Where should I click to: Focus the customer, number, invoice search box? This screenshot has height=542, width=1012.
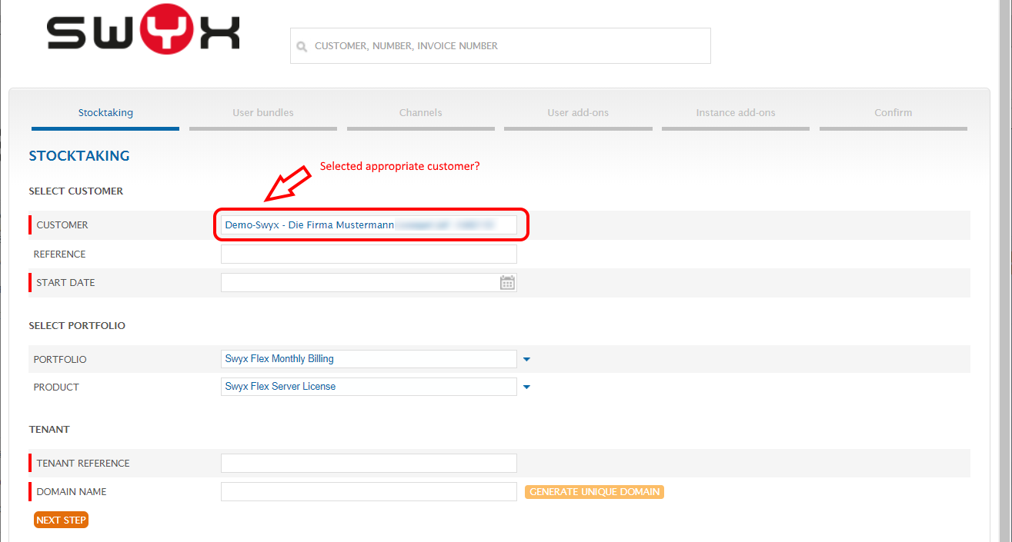(x=500, y=46)
